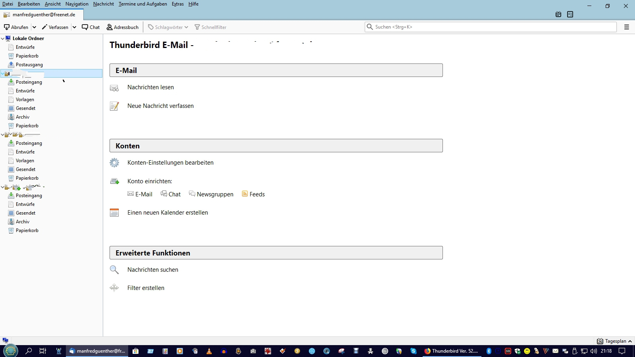Viewport: 635px width, 357px height.
Task: Click Nachrichten suchen link
Action: tap(153, 270)
